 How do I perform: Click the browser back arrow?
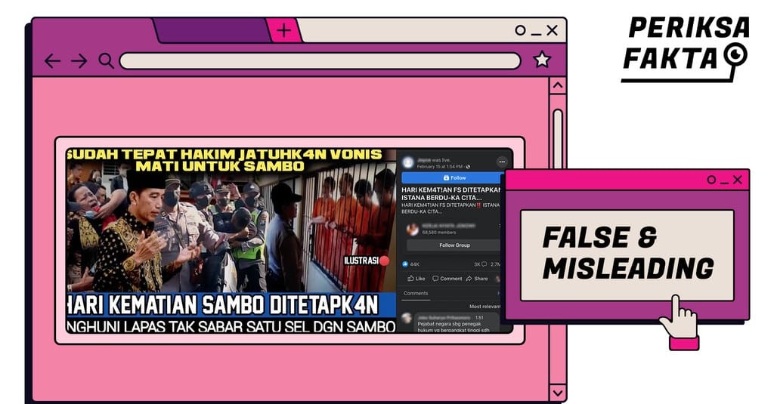tap(52, 61)
